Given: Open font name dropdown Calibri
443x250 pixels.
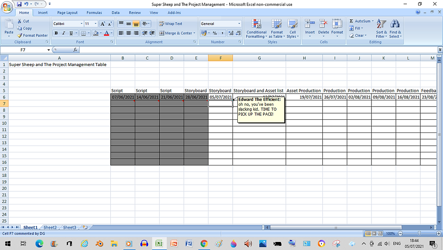Looking at the screenshot, I should (x=81, y=24).
